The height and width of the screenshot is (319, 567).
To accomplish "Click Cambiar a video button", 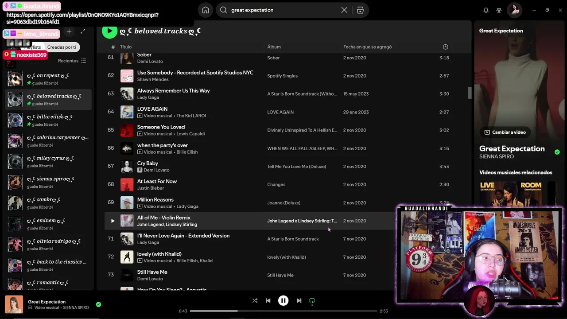I will [x=505, y=132].
